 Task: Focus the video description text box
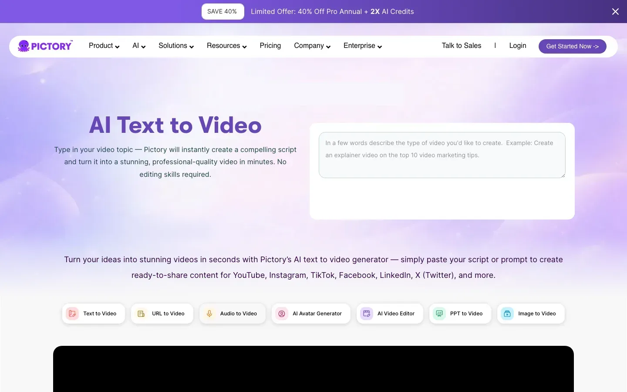click(442, 155)
